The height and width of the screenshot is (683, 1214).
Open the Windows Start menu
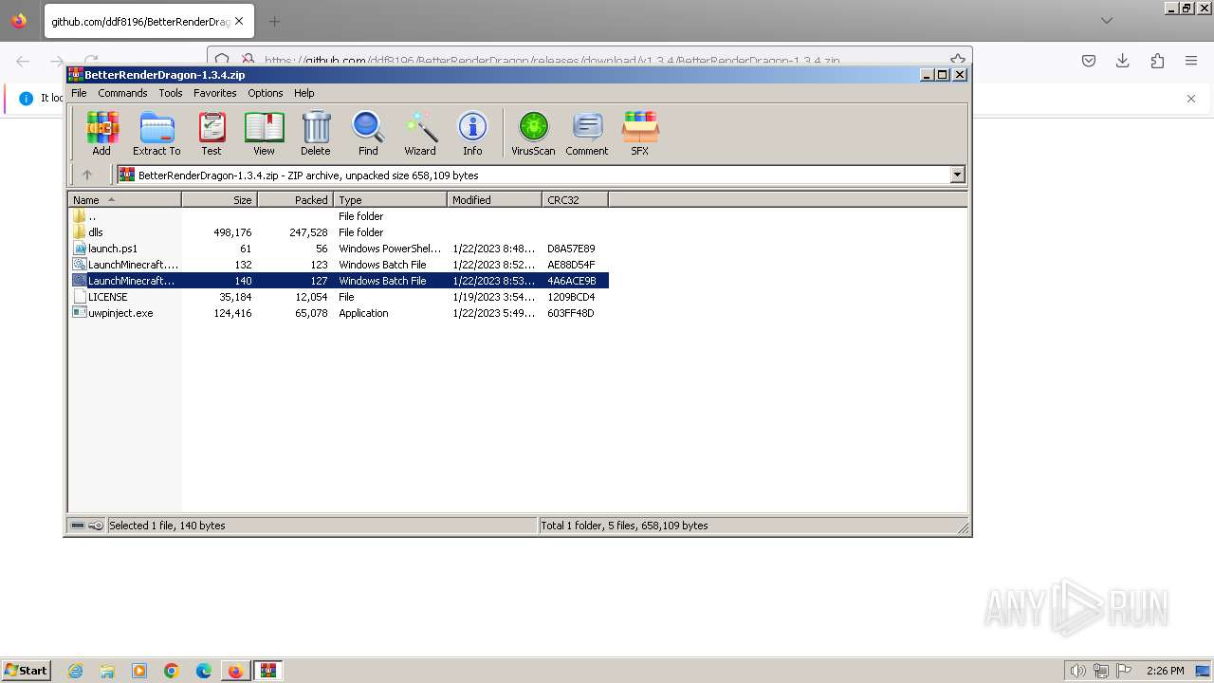point(27,671)
